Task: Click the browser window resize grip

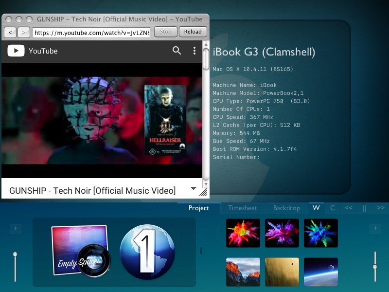Action: pyautogui.click(x=203, y=192)
